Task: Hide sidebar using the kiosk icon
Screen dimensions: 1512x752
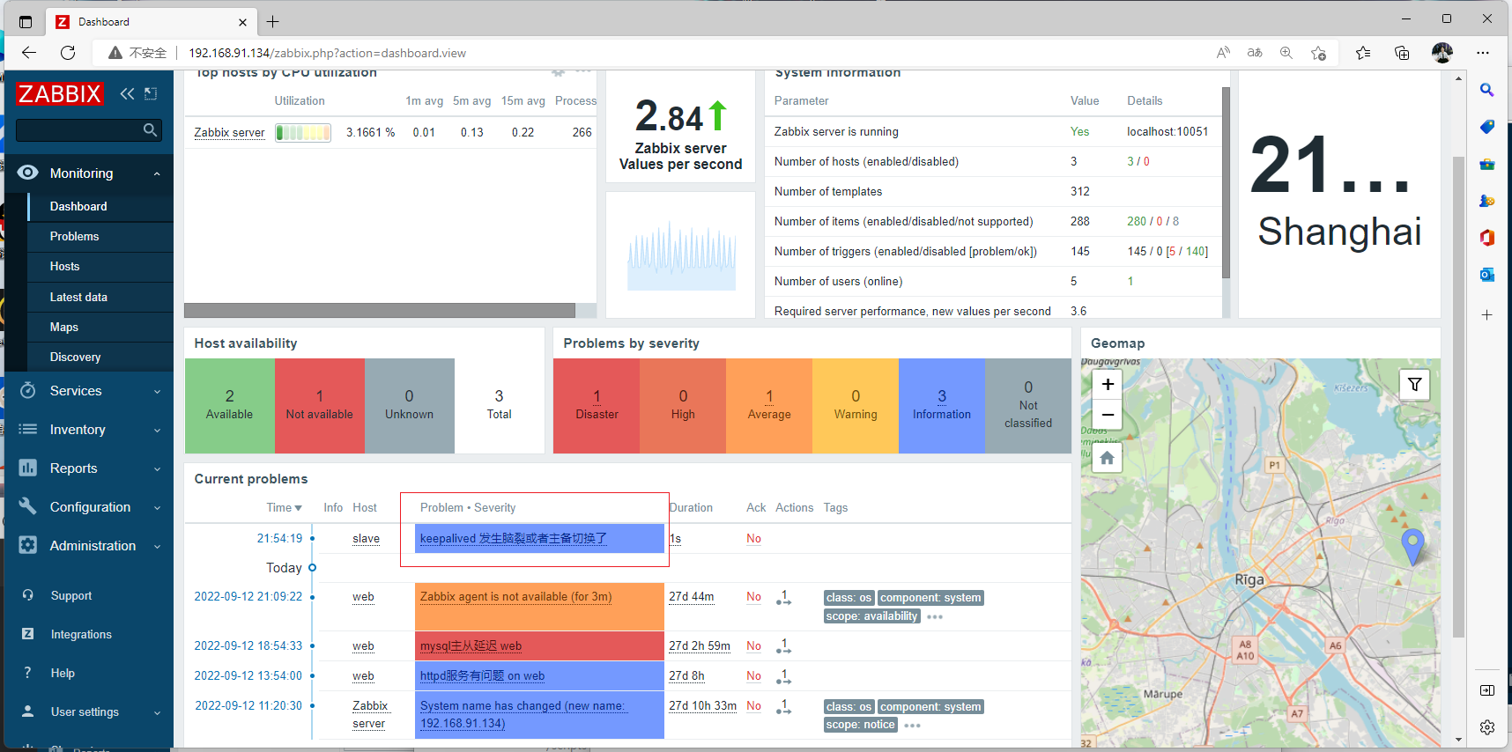Action: point(151,93)
